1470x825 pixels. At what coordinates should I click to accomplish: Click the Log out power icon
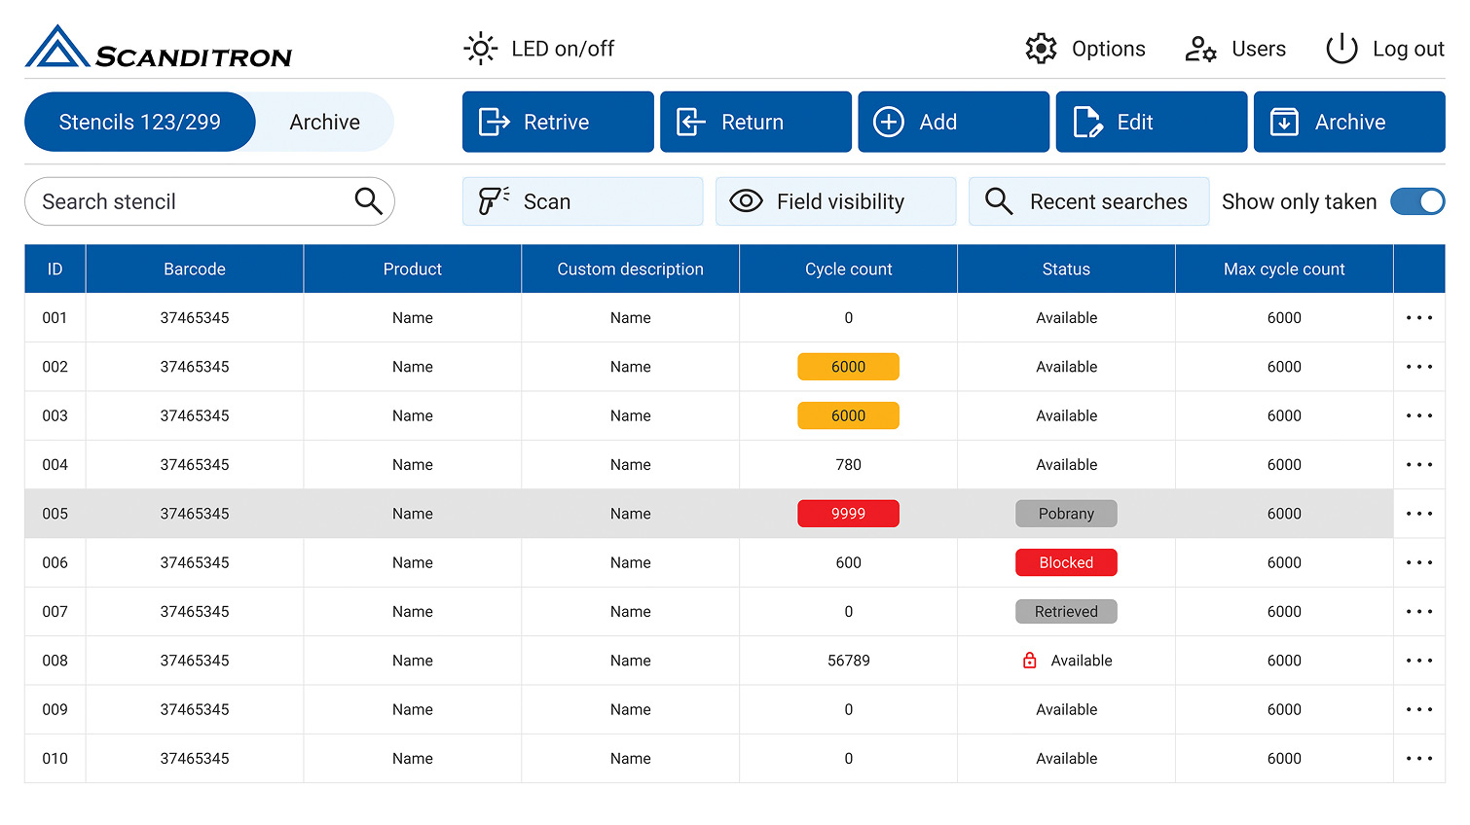pos(1341,49)
